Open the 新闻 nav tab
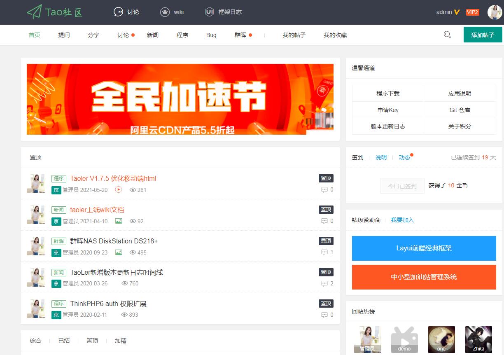Viewport: 504px width, 355px height. tap(153, 35)
